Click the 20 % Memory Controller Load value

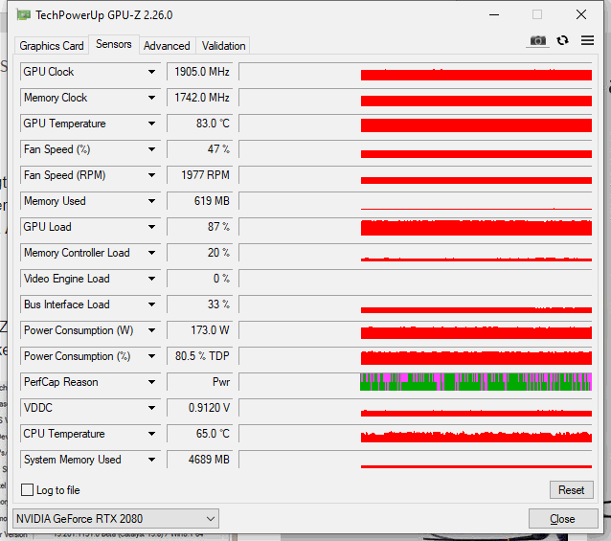(200, 253)
